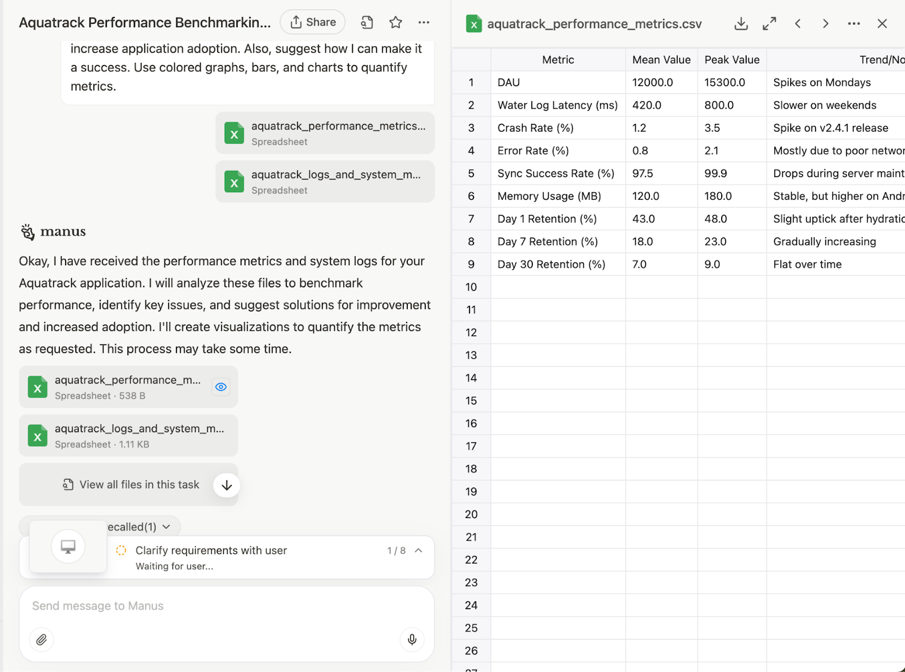The width and height of the screenshot is (905, 672).
Task: Download aquatrack_performance_metrics.csv
Action: 741,24
